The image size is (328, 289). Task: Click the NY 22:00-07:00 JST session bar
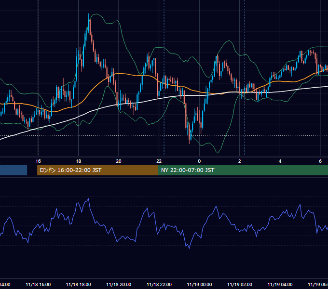point(243,170)
